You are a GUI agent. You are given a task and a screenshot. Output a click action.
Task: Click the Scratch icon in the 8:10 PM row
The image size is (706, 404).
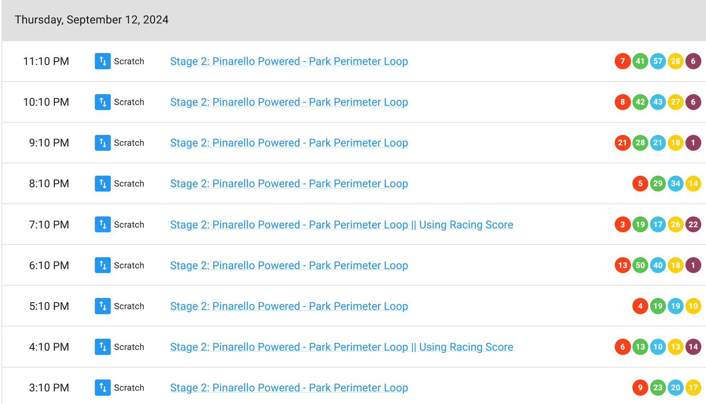pos(102,184)
